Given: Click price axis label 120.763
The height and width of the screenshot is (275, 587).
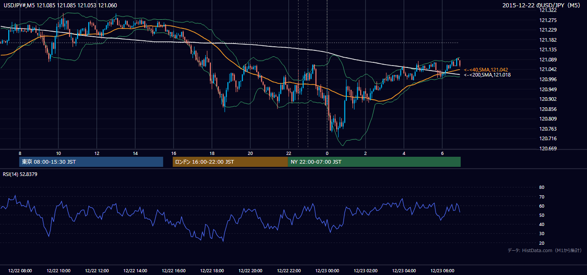Looking at the screenshot, I should pyautogui.click(x=548, y=129).
